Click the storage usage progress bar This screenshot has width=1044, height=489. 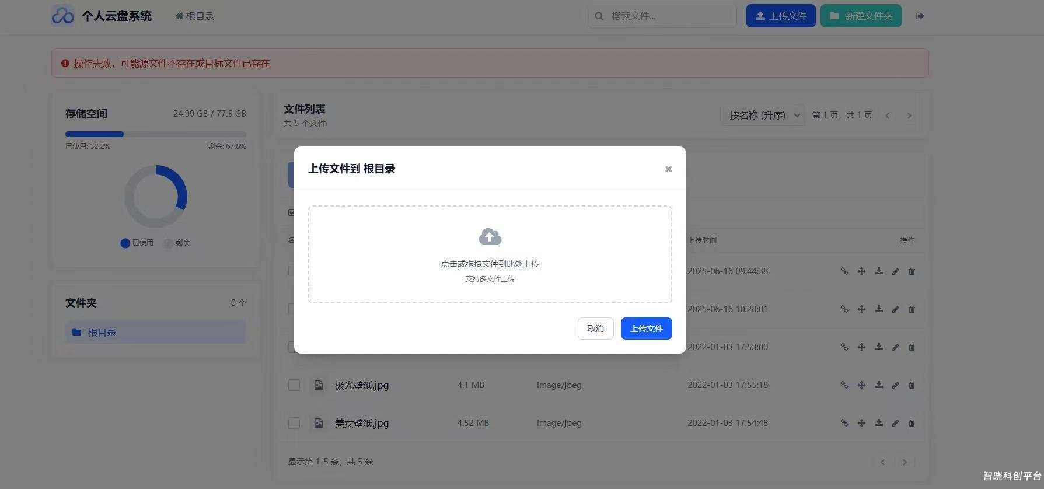pyautogui.click(x=156, y=134)
